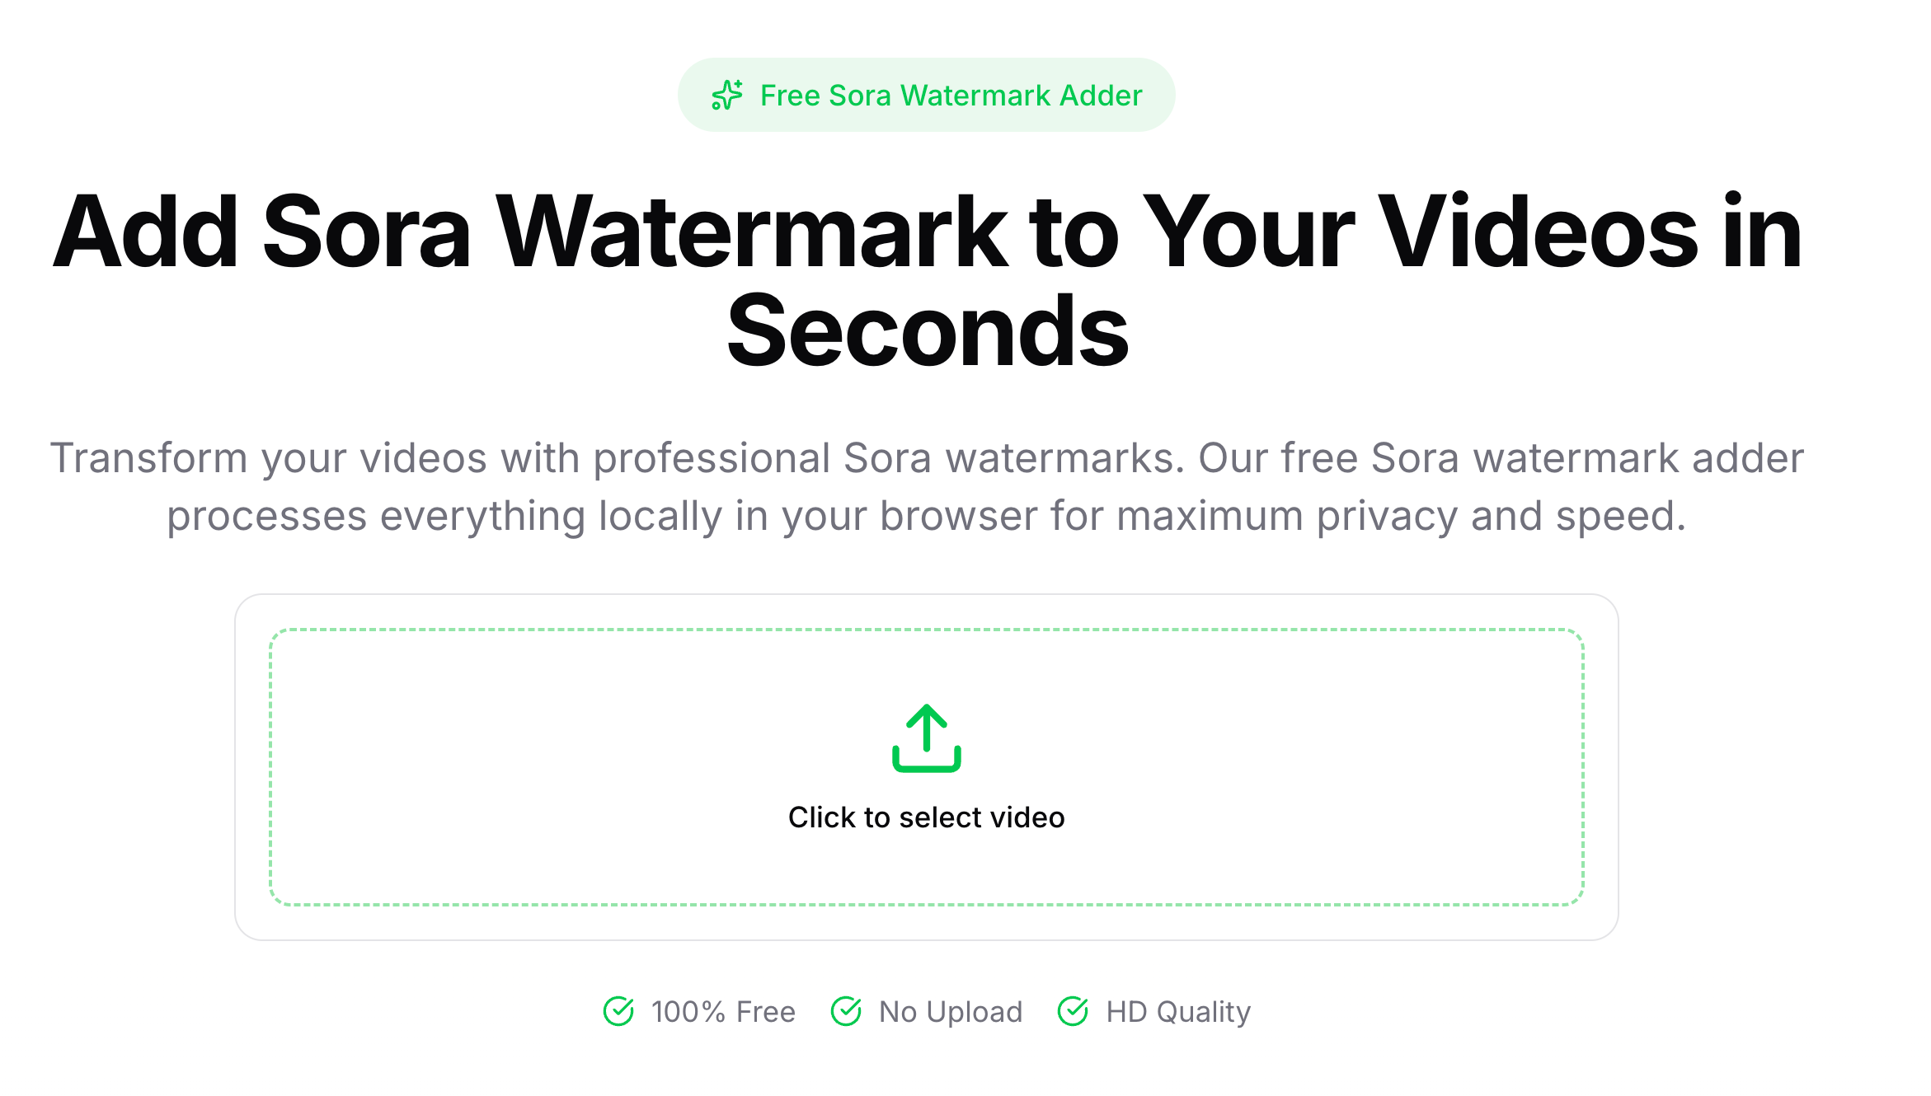This screenshot has width=1931, height=1096.
Task: Click the Free Sora Watermark Adder badge text
Action: pyautogui.click(x=951, y=96)
